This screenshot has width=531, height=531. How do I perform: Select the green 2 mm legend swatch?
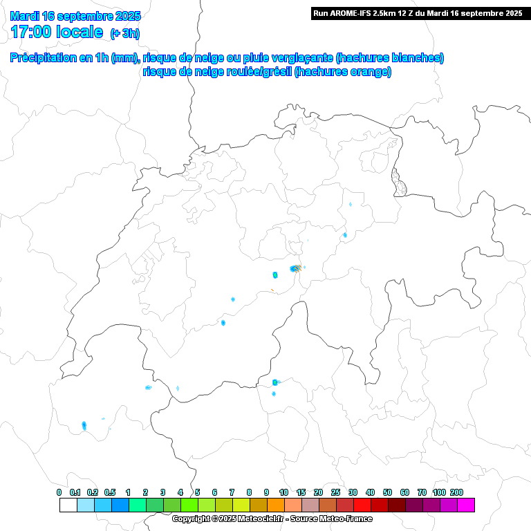[155, 505]
